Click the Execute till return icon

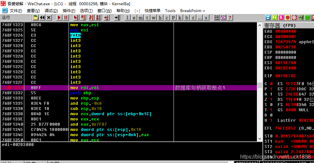click(x=106, y=18)
